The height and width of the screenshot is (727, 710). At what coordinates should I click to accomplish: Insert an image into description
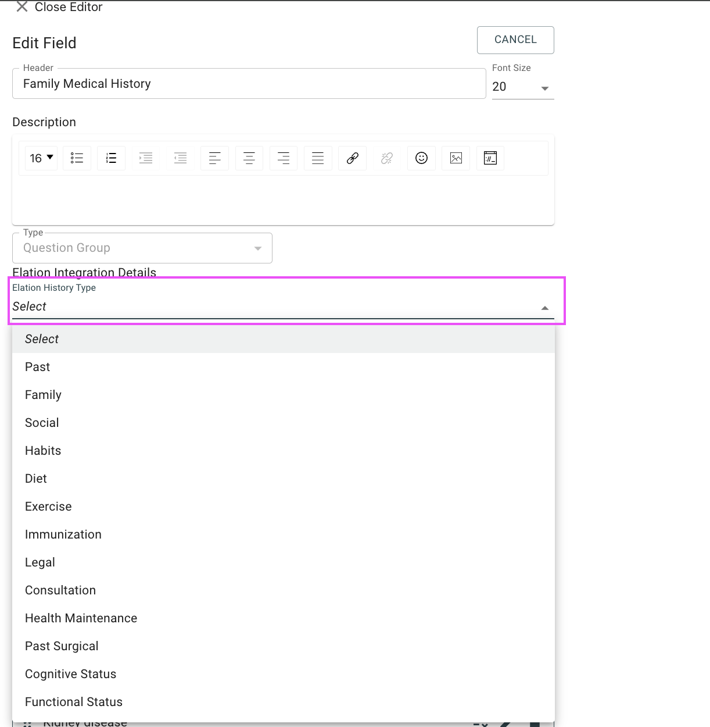coord(456,158)
